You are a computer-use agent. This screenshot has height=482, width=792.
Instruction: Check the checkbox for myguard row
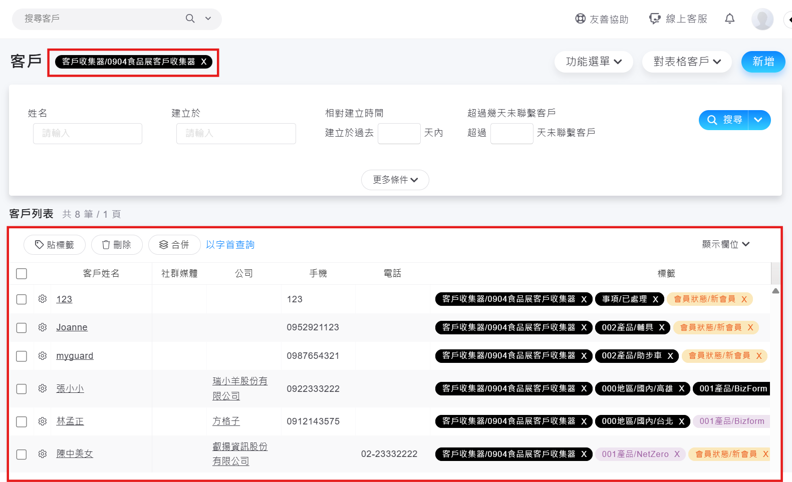tap(22, 356)
